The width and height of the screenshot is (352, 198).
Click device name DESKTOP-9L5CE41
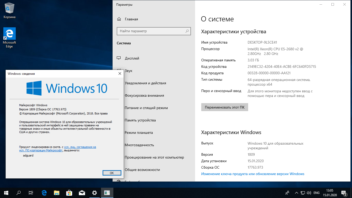pyautogui.click(x=262, y=42)
